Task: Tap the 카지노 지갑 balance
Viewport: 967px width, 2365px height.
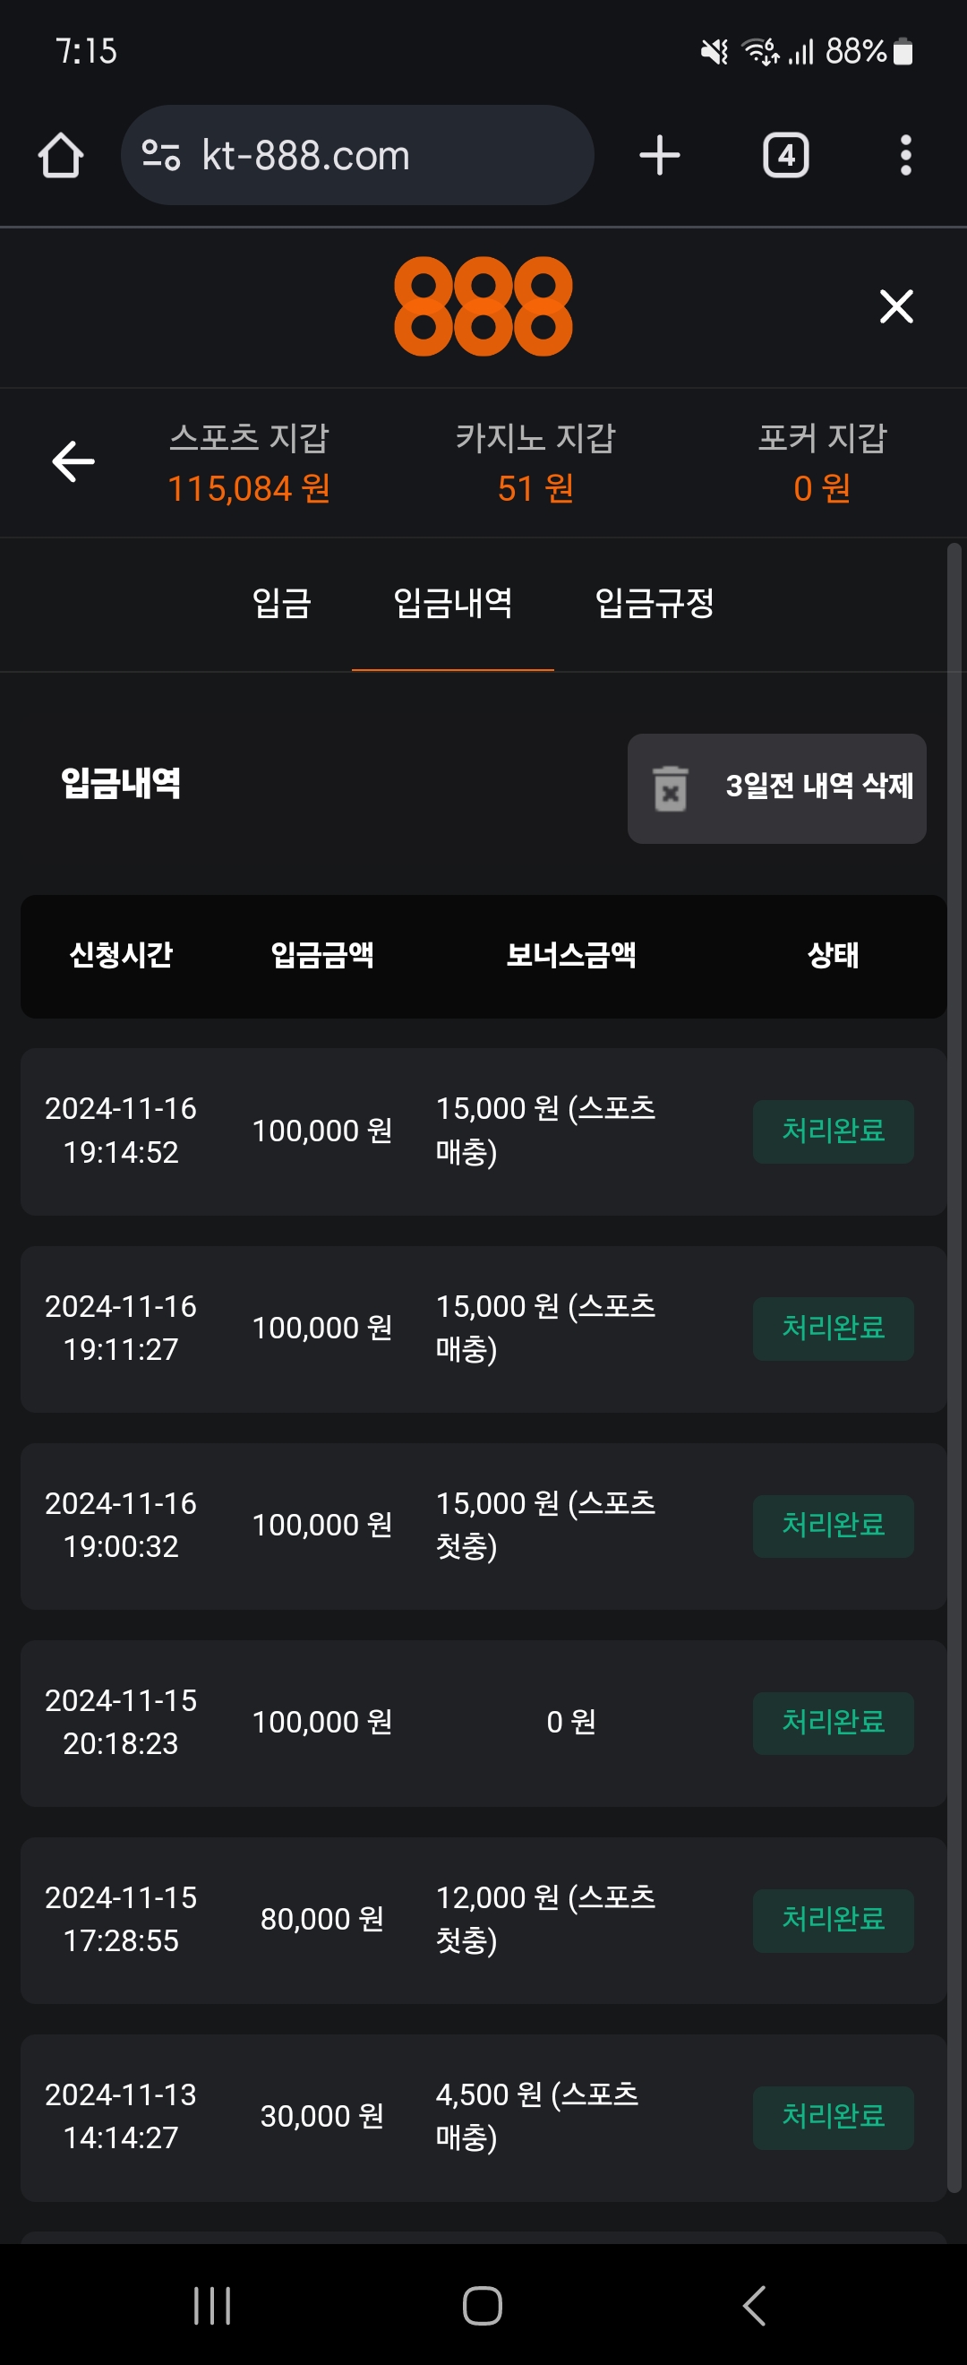Action: tap(535, 487)
